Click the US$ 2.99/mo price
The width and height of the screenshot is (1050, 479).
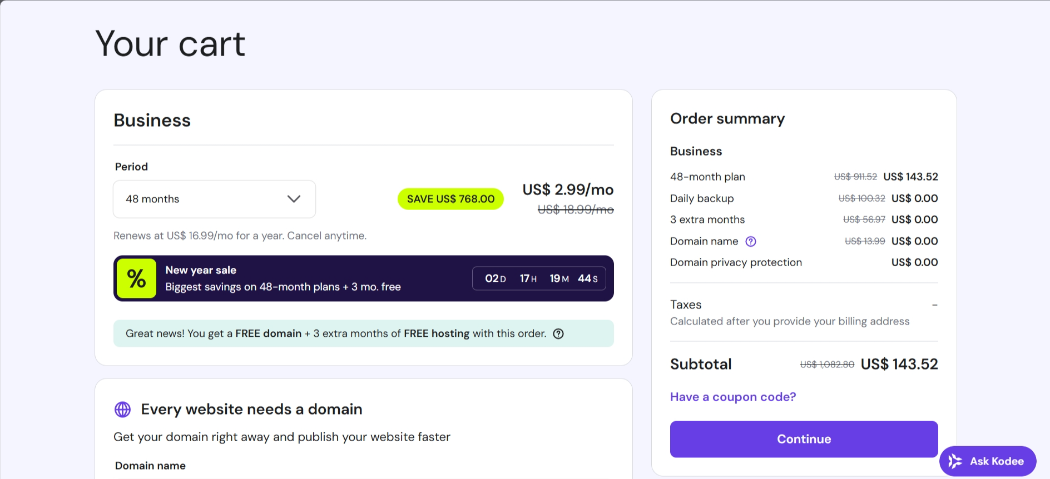point(568,189)
